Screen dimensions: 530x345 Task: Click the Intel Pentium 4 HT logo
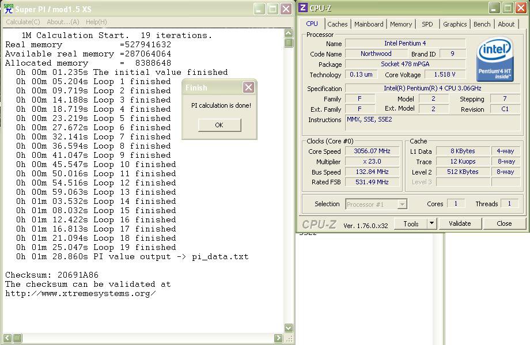point(495,59)
